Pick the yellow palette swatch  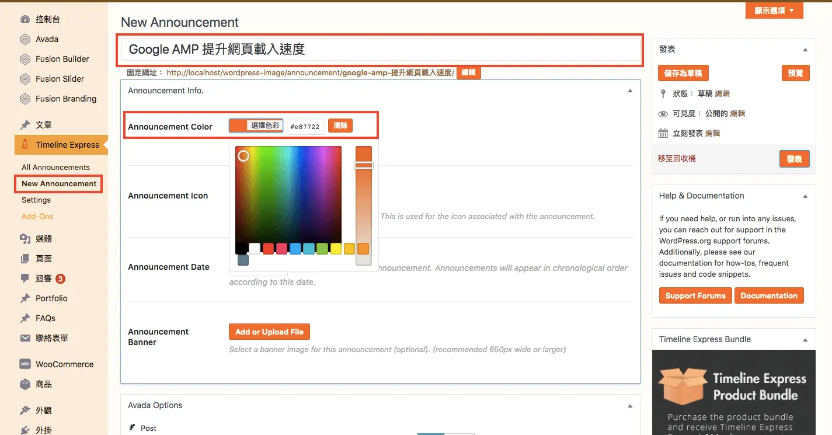(336, 249)
